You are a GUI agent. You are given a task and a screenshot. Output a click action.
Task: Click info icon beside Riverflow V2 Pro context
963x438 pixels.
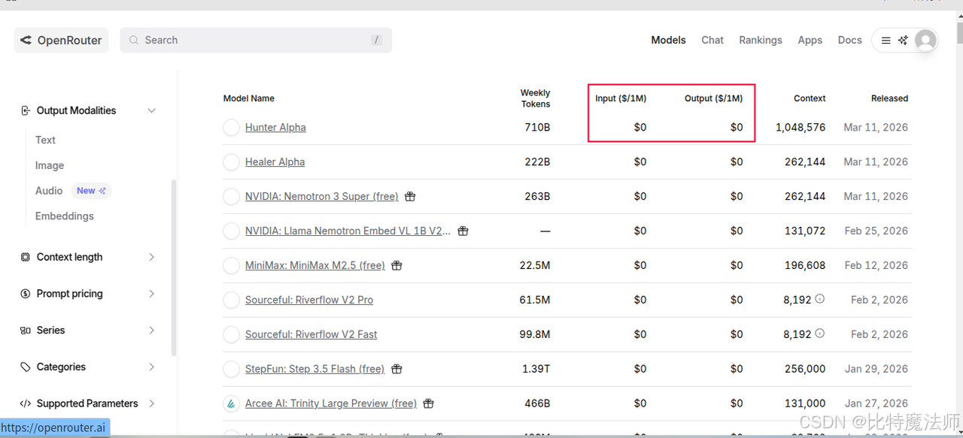coord(820,299)
